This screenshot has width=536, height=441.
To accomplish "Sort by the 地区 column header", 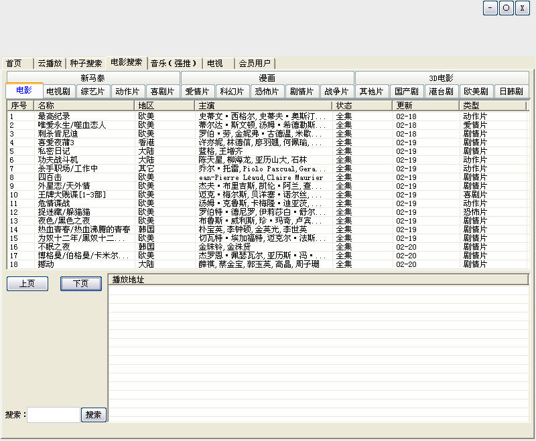I will point(165,106).
